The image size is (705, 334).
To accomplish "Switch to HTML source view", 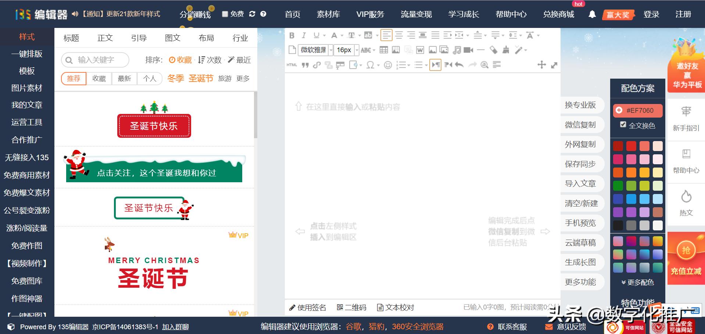I will [291, 65].
